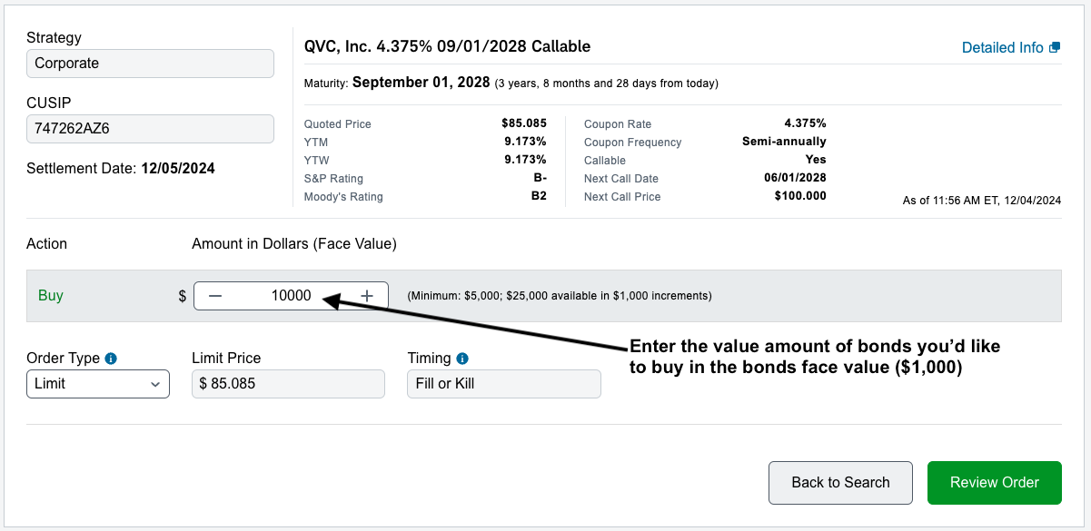Show the Timing info tooltip icon
The image size is (1091, 531).
click(462, 359)
